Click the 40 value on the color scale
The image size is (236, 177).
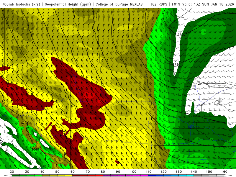[42, 172]
